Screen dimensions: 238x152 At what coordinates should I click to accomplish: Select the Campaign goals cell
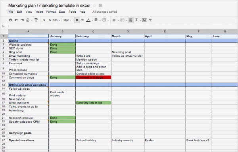point(29,133)
